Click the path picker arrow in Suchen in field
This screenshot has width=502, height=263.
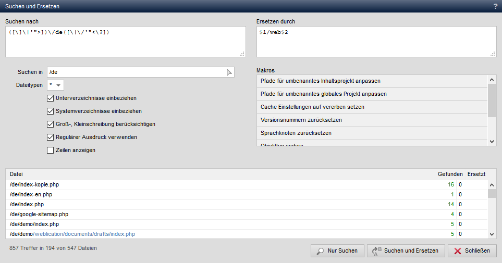coord(229,72)
